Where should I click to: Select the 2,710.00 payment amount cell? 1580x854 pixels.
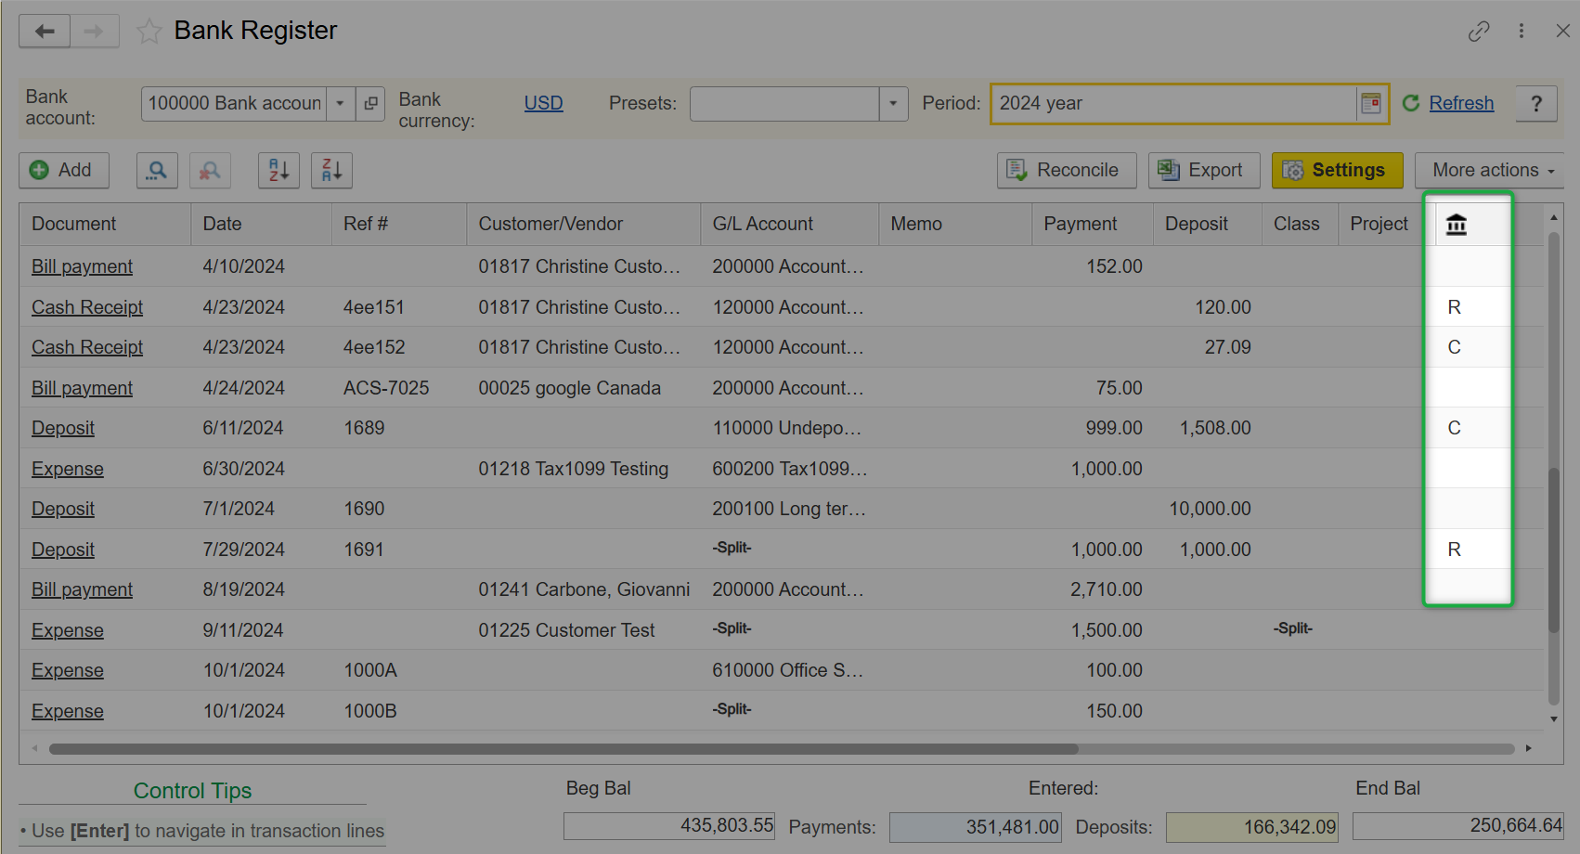pos(1093,589)
